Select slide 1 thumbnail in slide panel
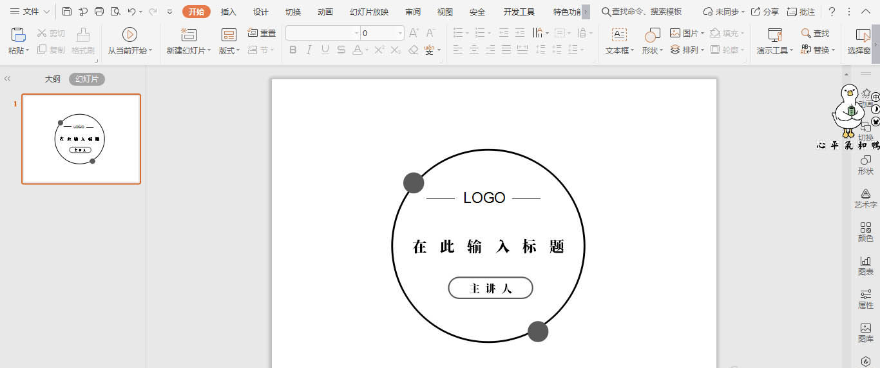880x368 pixels. [81, 139]
